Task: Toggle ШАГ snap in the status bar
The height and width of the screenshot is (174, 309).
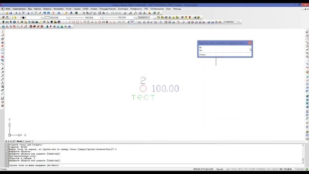Action: 228,169
